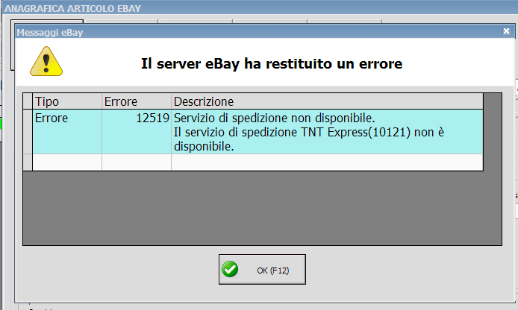Close the Messaggi eBay dialog
The height and width of the screenshot is (310, 518).
[506, 31]
